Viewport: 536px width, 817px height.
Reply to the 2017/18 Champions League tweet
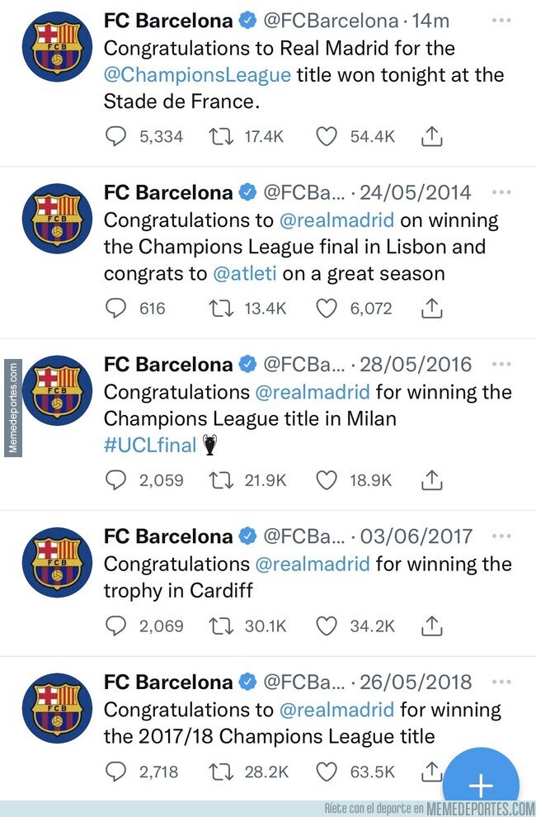tap(115, 772)
